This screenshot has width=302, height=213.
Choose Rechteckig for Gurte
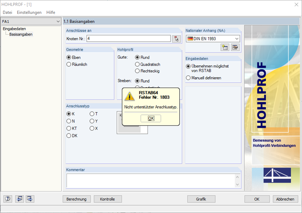point(147,71)
